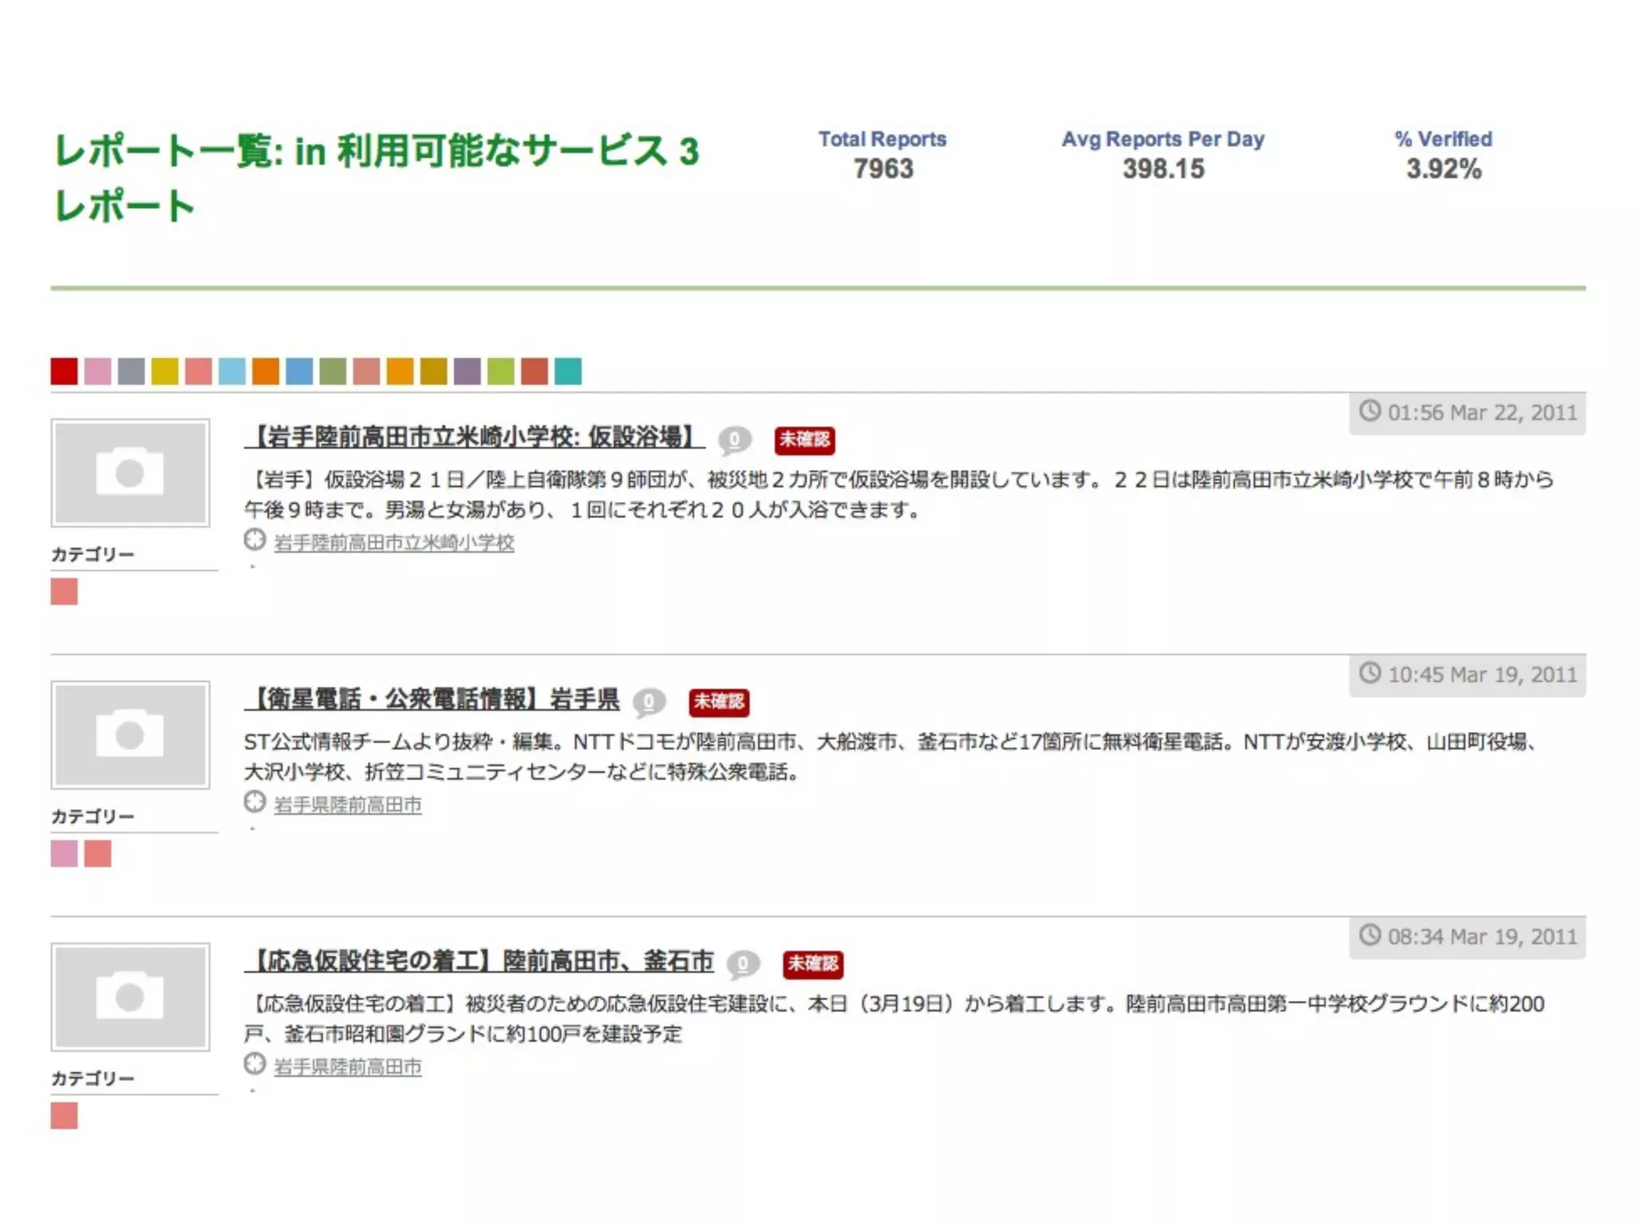Click location pin icon in 衛星電話 report
Image resolution: width=1637 pixels, height=1228 pixels.
click(255, 802)
